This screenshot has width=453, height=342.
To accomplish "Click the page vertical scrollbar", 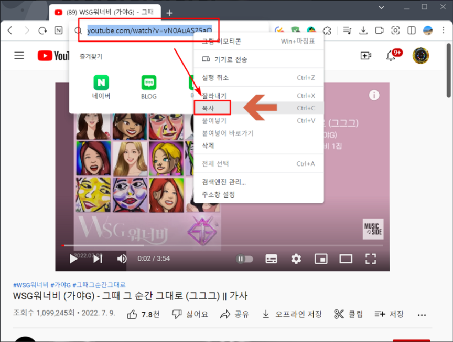I will click(x=448, y=70).
